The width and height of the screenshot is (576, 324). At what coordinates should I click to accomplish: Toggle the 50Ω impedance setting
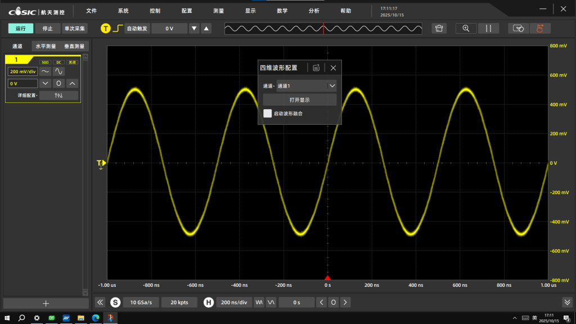[46, 62]
